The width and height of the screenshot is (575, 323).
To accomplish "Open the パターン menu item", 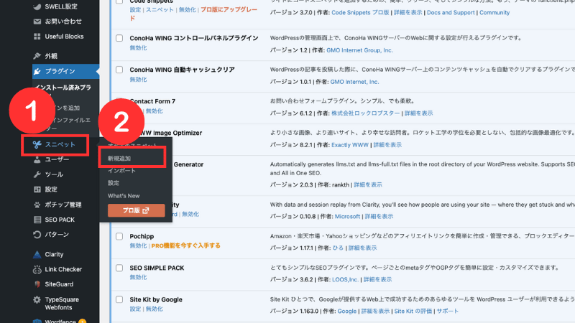I will [x=57, y=235].
